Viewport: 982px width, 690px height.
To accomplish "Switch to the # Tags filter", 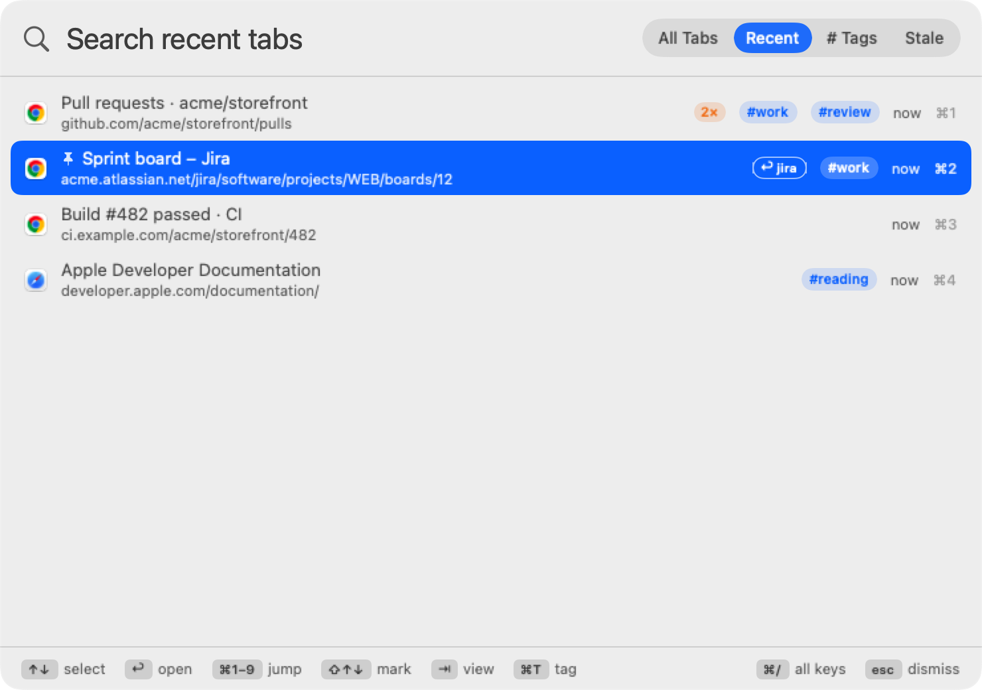I will coord(851,38).
